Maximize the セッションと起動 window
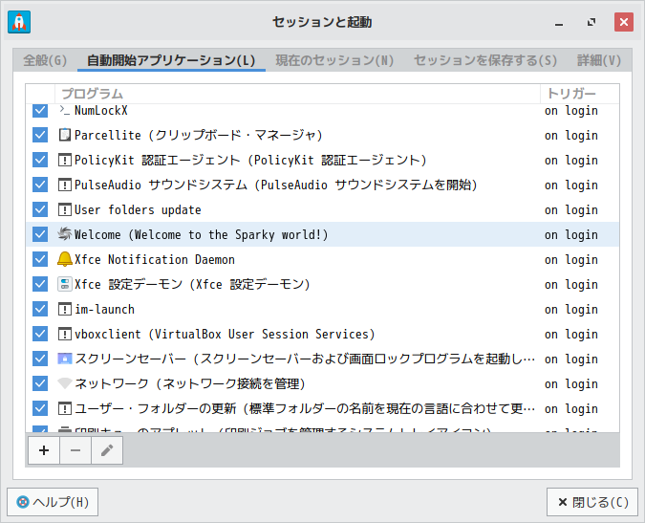This screenshot has width=645, height=523. click(591, 22)
